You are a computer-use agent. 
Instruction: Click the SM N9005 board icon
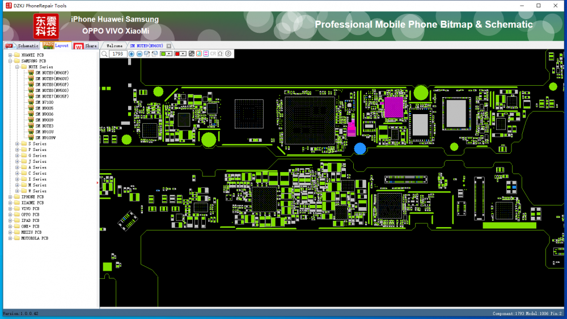pos(31,108)
